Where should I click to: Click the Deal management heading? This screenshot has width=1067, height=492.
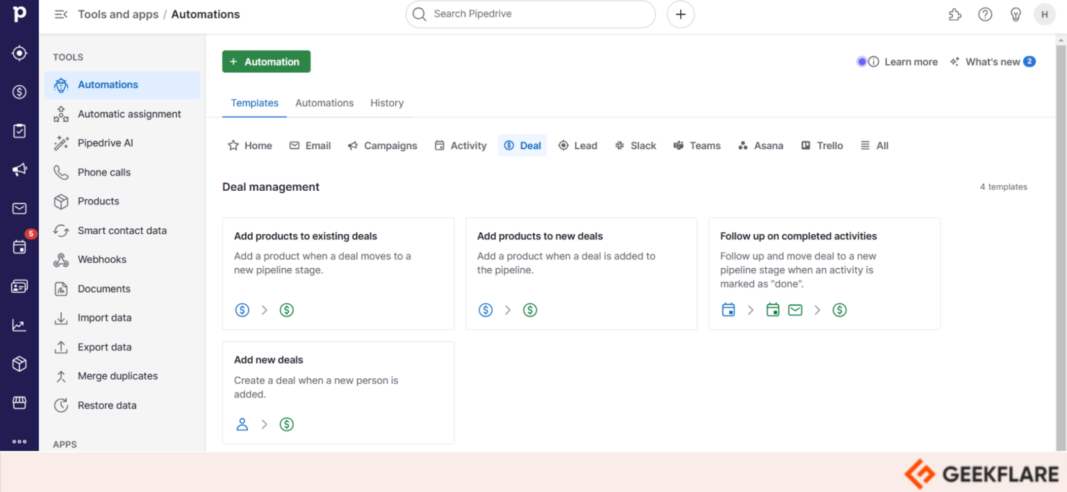pyautogui.click(x=271, y=187)
